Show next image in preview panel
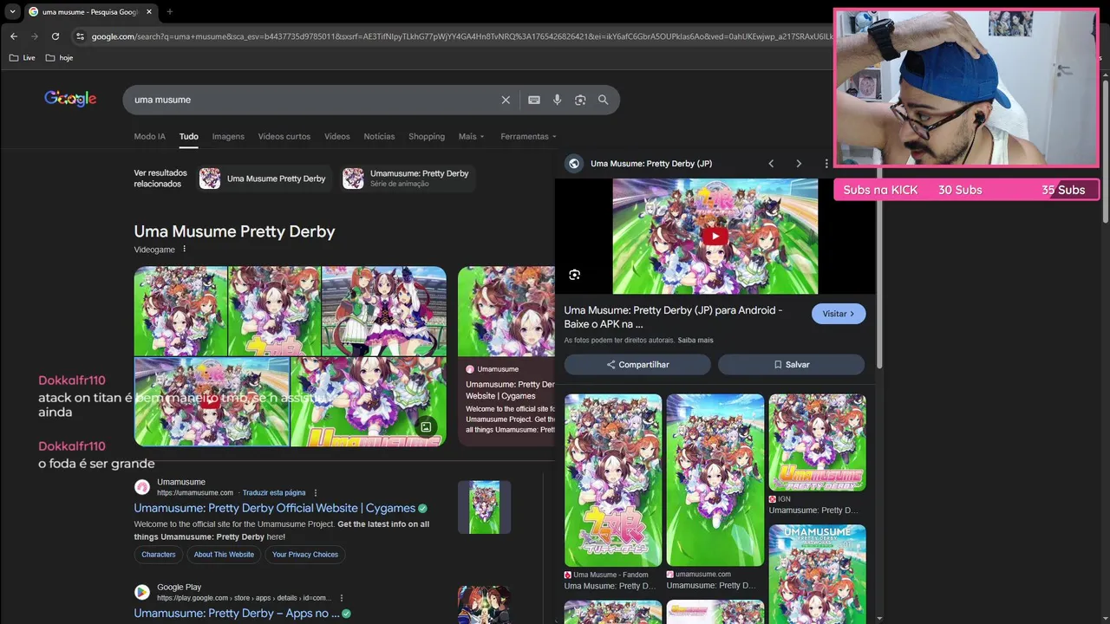 799,163
